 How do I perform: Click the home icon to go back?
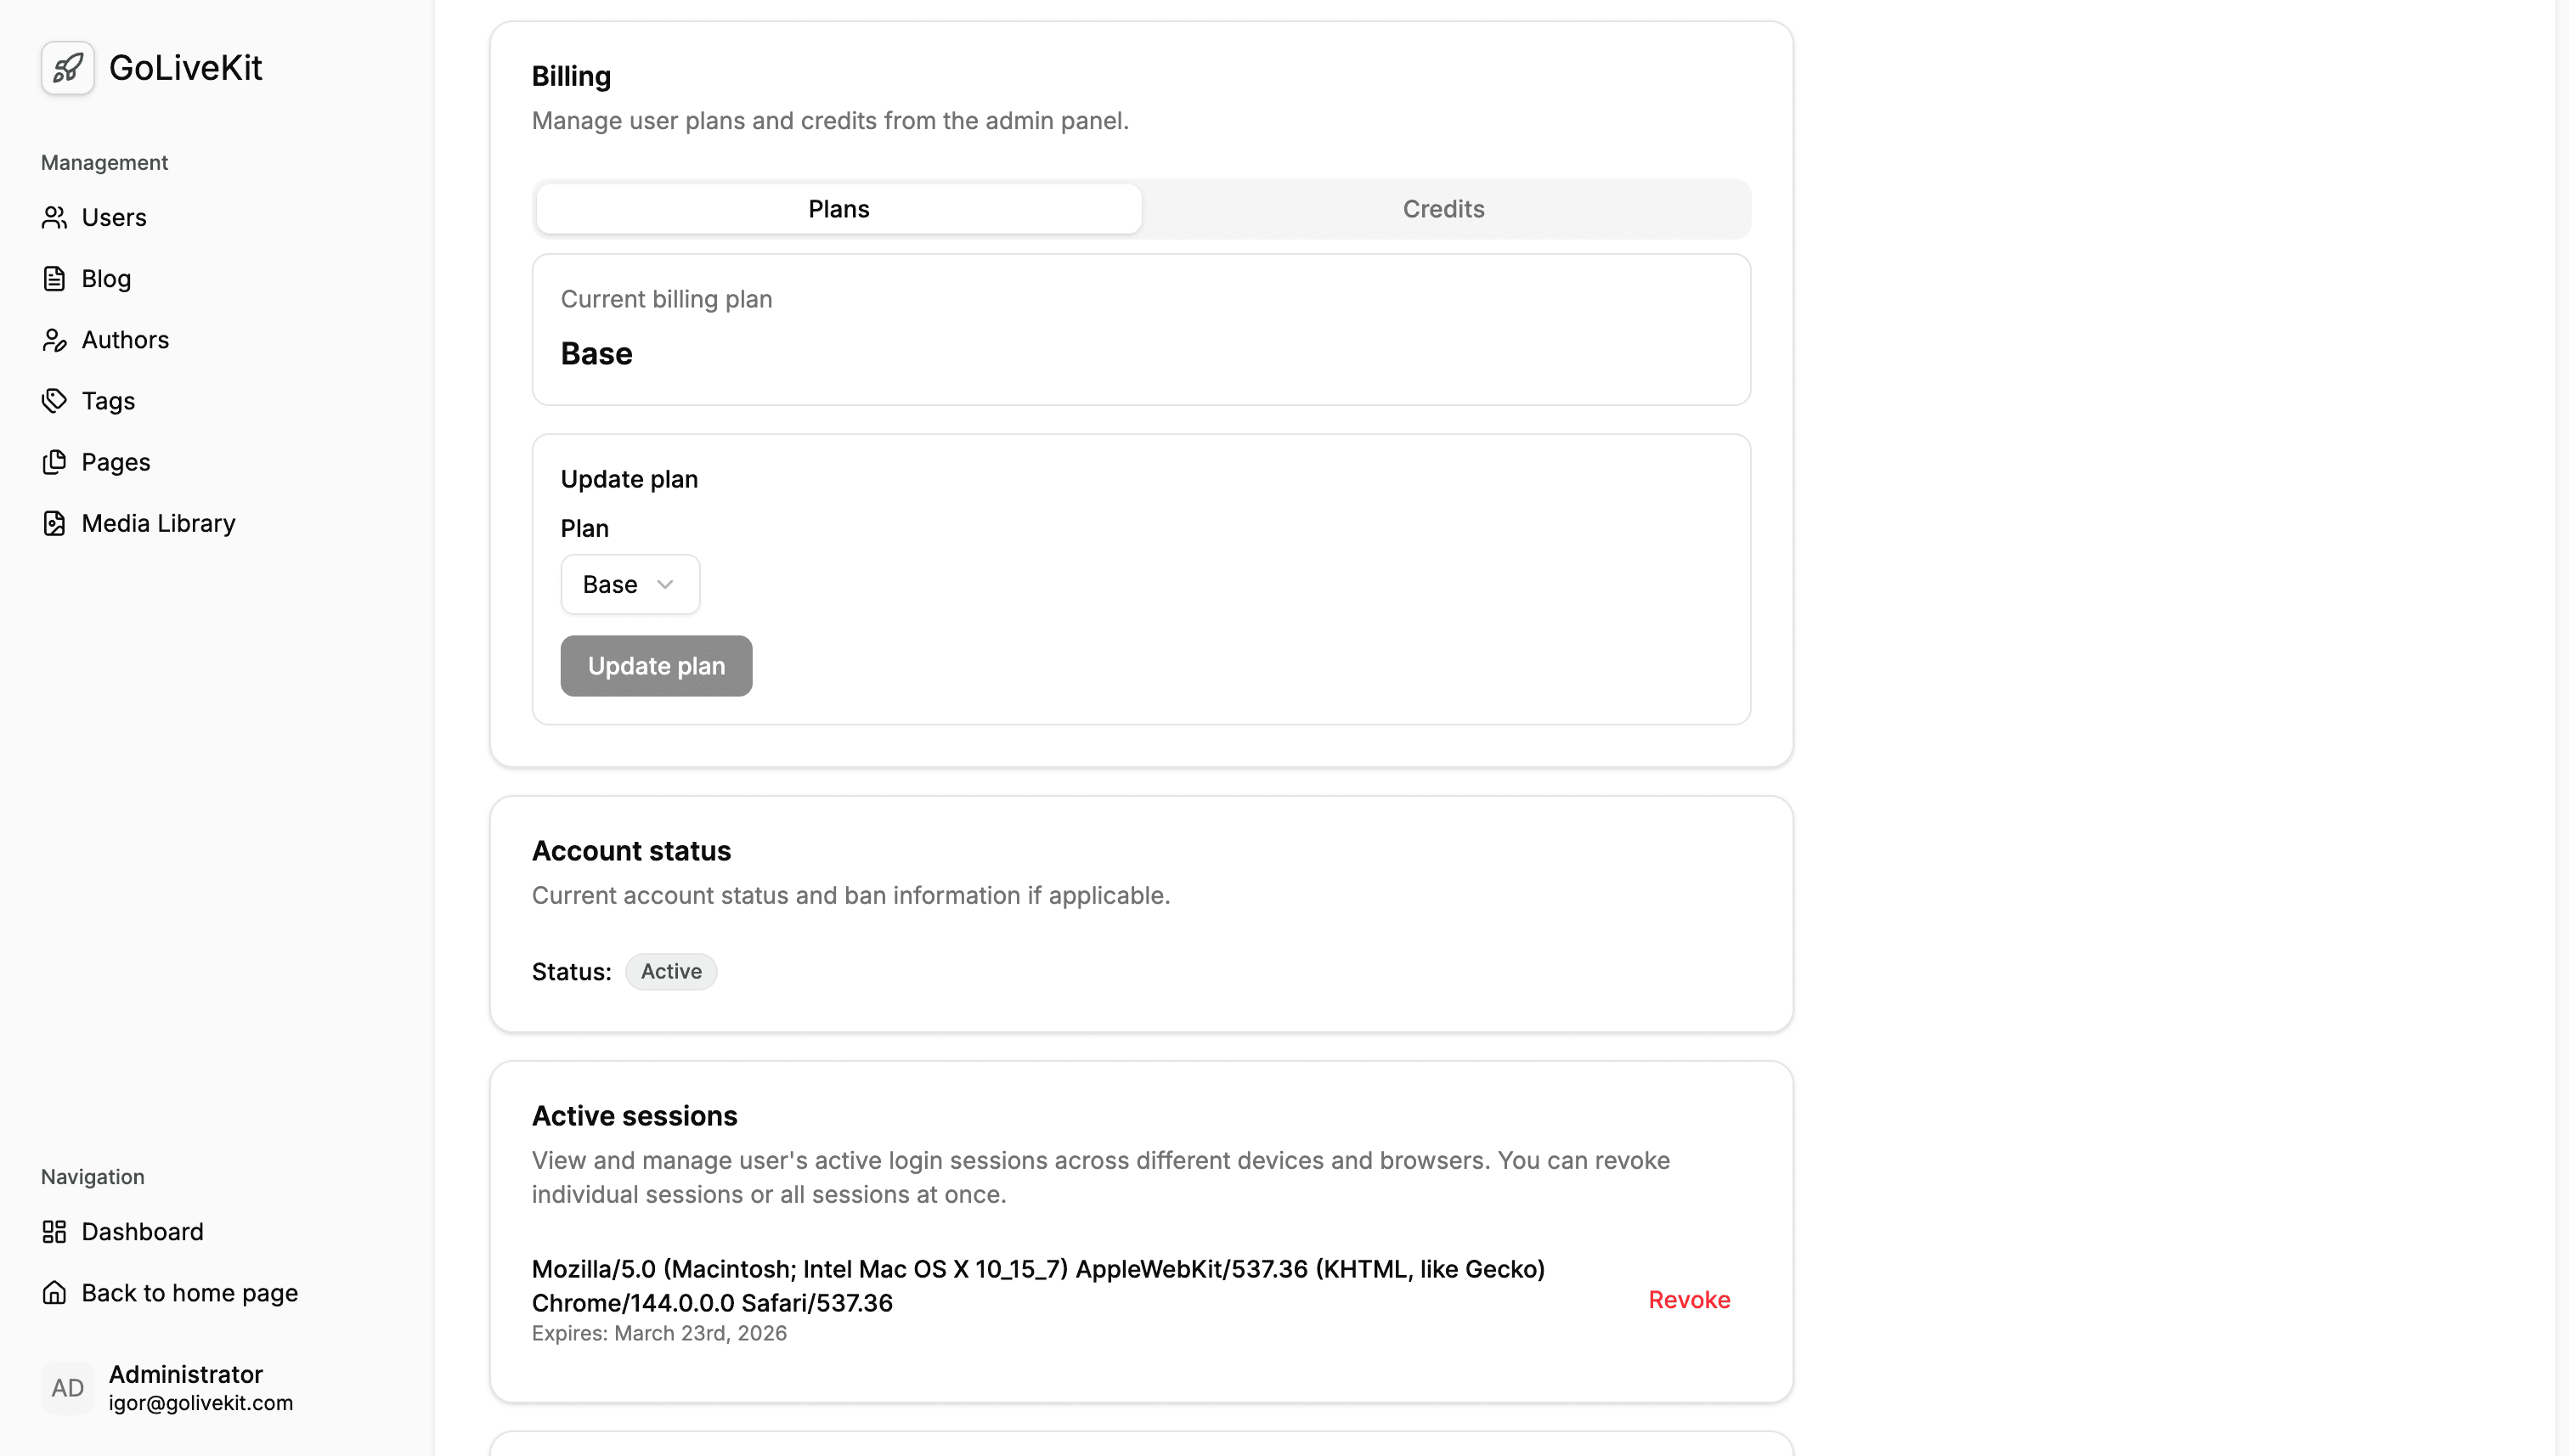pos(54,1292)
